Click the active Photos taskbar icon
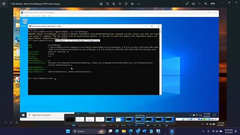The width and height of the screenshot is (240, 135). (x=172, y=131)
